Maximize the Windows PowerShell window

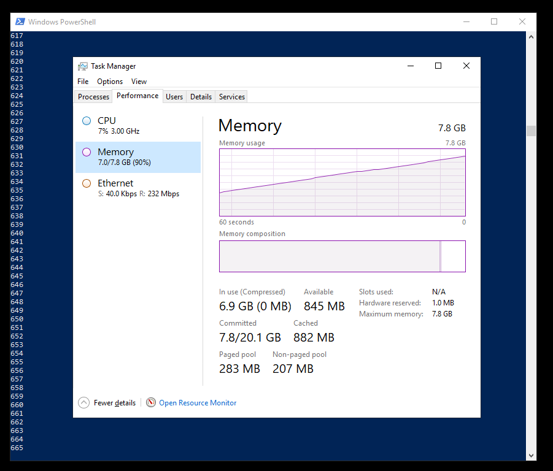tap(494, 21)
